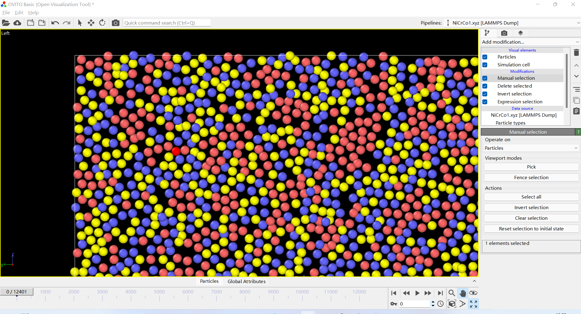Click the toggle modifier group icon
This screenshot has height=314, width=581.
pos(576,89)
